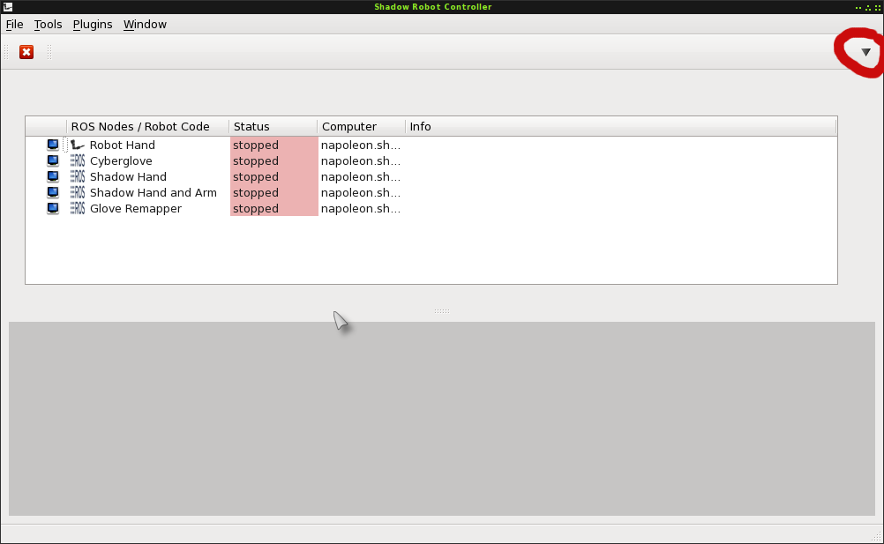Click the toolbar grip handle left of stop button
The image size is (884, 544).
(7, 52)
